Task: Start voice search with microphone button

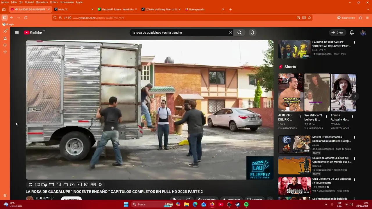Action: click(253, 33)
